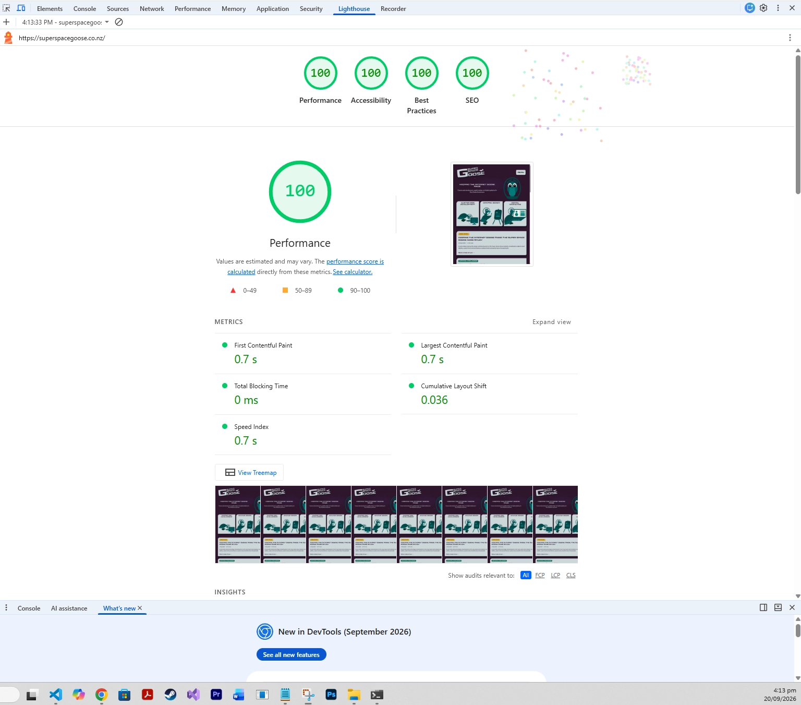Viewport: 801px width, 705px height.
Task: Open DevTools settings gear
Action: (x=763, y=8)
